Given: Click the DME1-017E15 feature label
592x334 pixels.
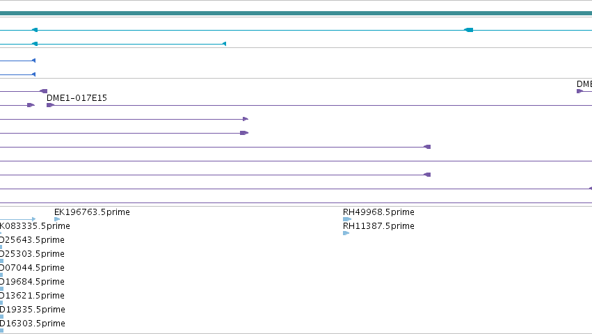Looking at the screenshot, I should point(77,98).
